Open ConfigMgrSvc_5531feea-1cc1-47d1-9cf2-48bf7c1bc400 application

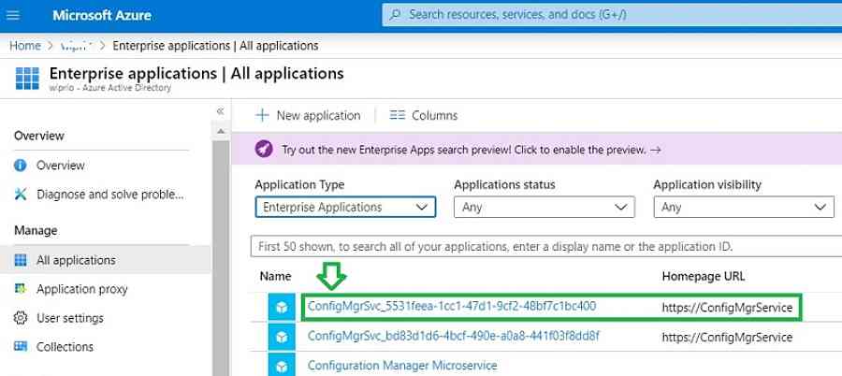[x=452, y=306]
